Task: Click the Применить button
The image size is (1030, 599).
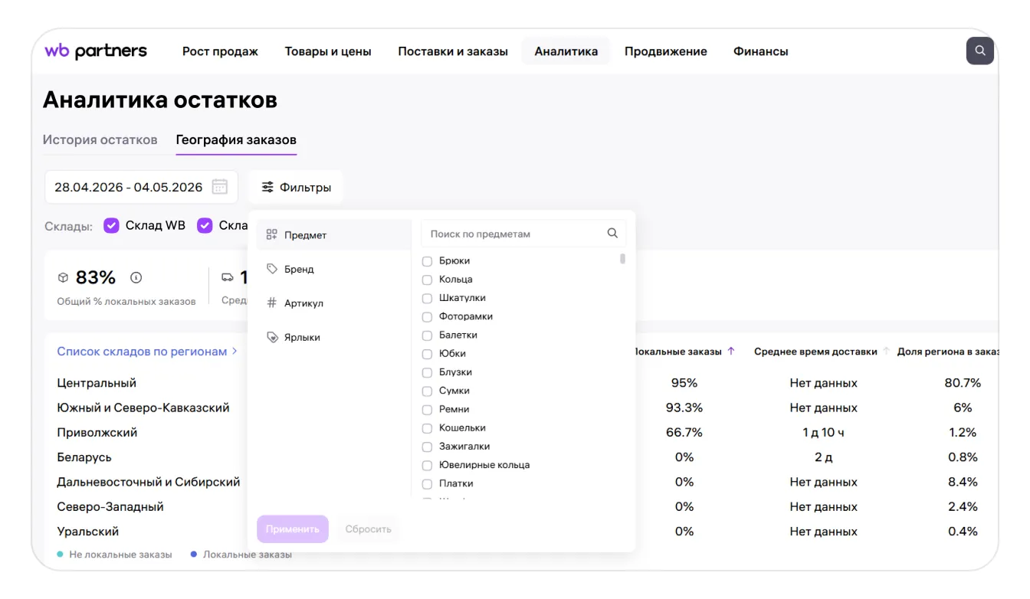Action: coord(293,529)
